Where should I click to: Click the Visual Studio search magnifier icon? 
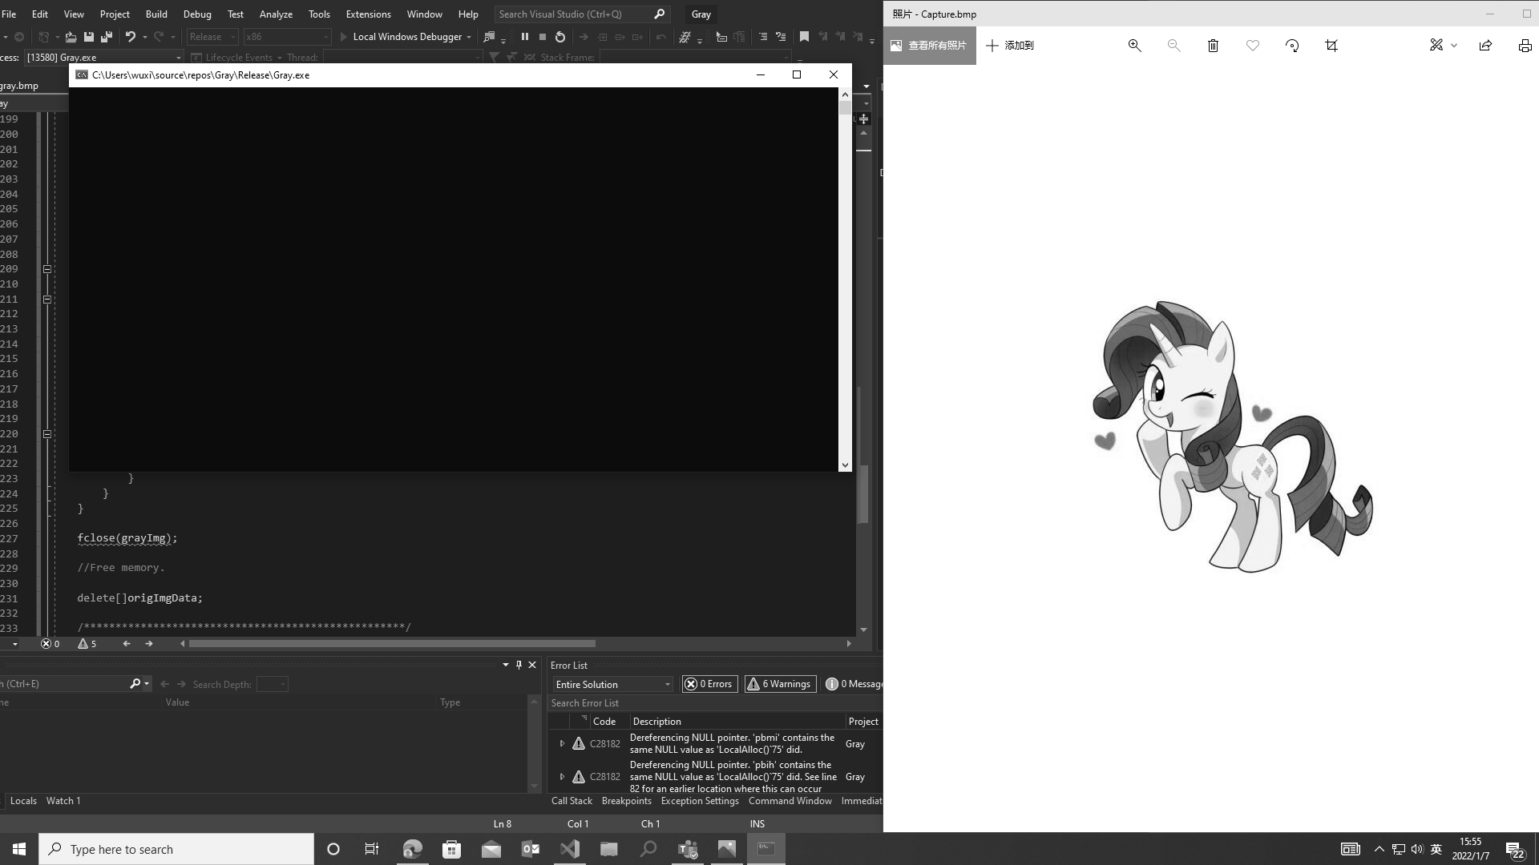(x=660, y=14)
